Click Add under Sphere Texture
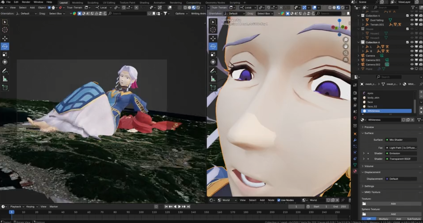 click(x=393, y=214)
